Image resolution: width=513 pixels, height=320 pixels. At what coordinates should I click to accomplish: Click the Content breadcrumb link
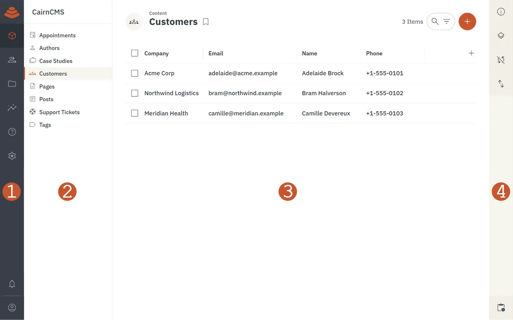(x=158, y=13)
